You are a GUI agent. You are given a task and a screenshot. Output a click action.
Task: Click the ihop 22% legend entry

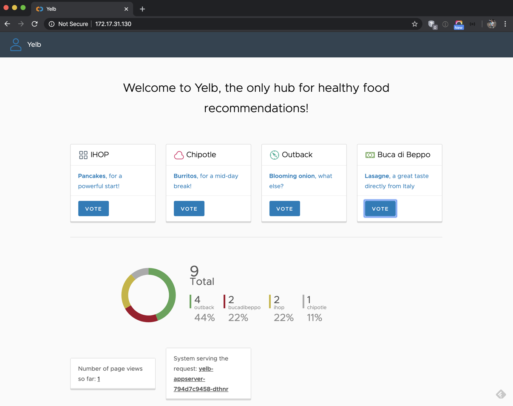coord(281,309)
